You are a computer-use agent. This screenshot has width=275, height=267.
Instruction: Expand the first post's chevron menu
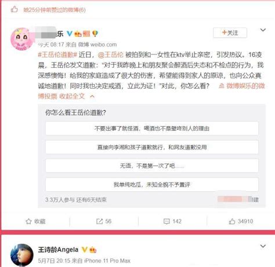pos(263,30)
